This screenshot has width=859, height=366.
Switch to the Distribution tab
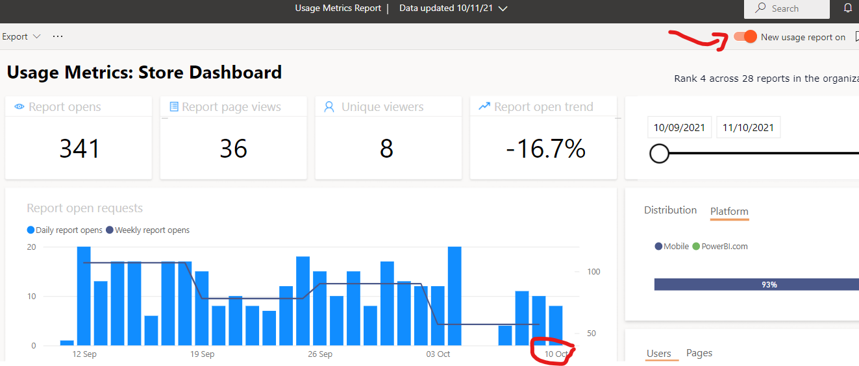[670, 210]
